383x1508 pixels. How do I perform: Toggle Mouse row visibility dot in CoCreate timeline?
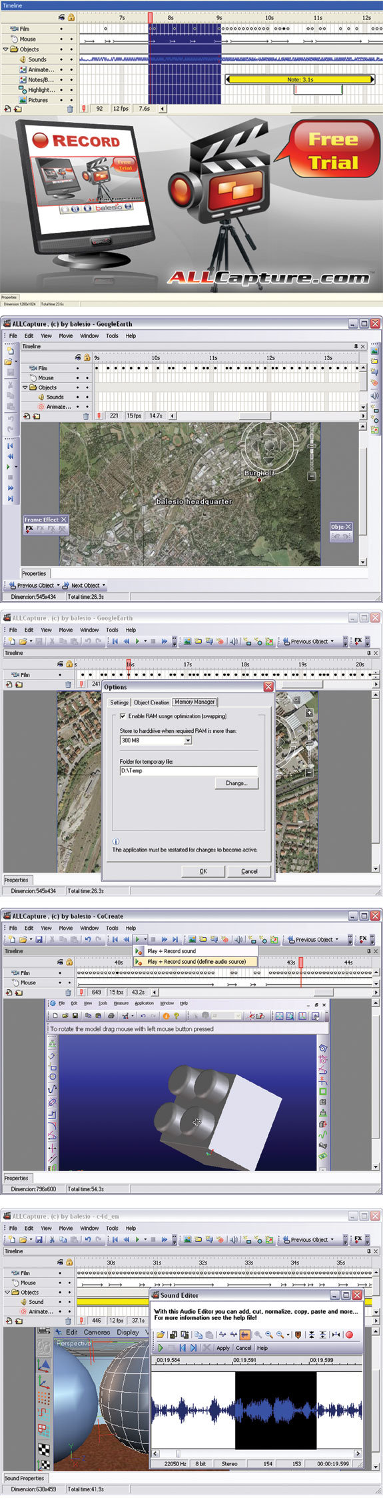(x=60, y=982)
